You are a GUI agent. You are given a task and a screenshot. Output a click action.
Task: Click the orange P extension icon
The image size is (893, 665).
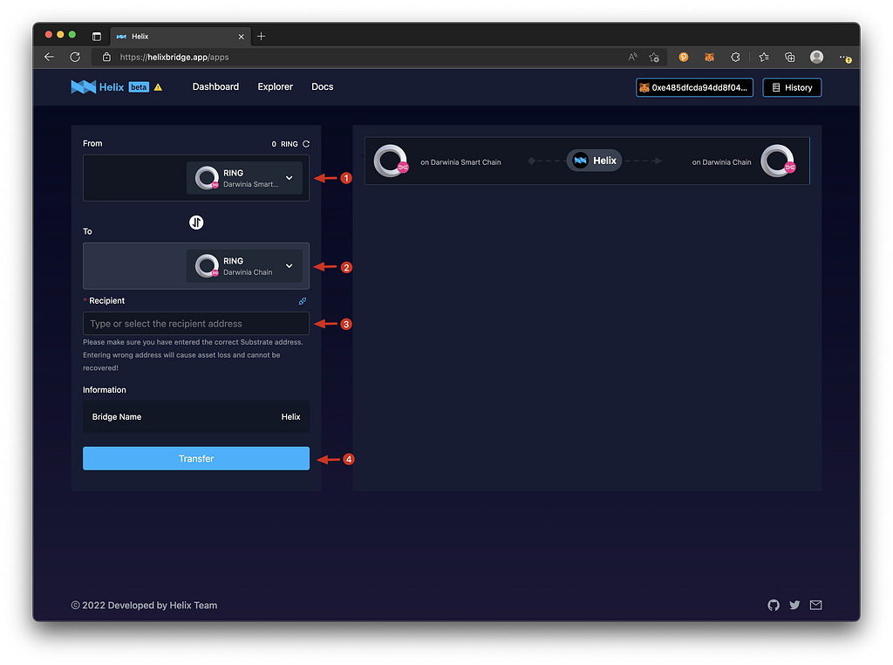pos(684,57)
